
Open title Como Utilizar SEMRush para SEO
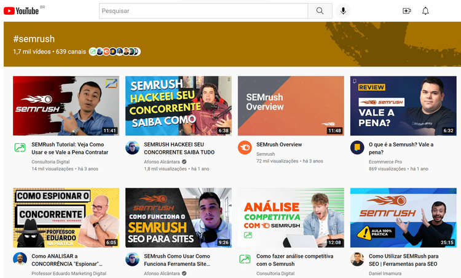pos(404,260)
